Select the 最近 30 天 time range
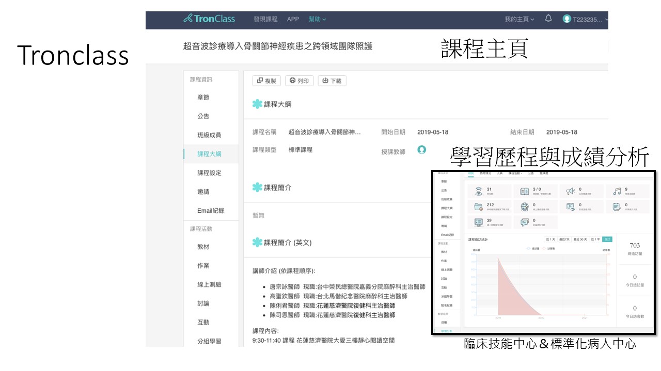This screenshot has height=371, width=661. pyautogui.click(x=579, y=239)
